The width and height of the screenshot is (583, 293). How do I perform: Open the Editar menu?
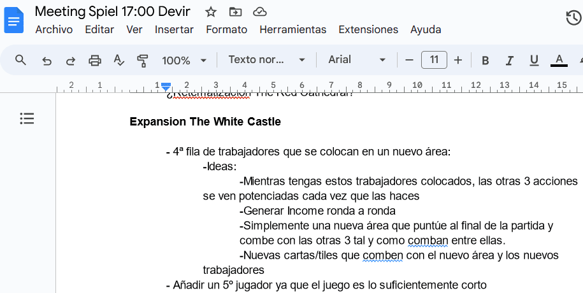(x=99, y=29)
